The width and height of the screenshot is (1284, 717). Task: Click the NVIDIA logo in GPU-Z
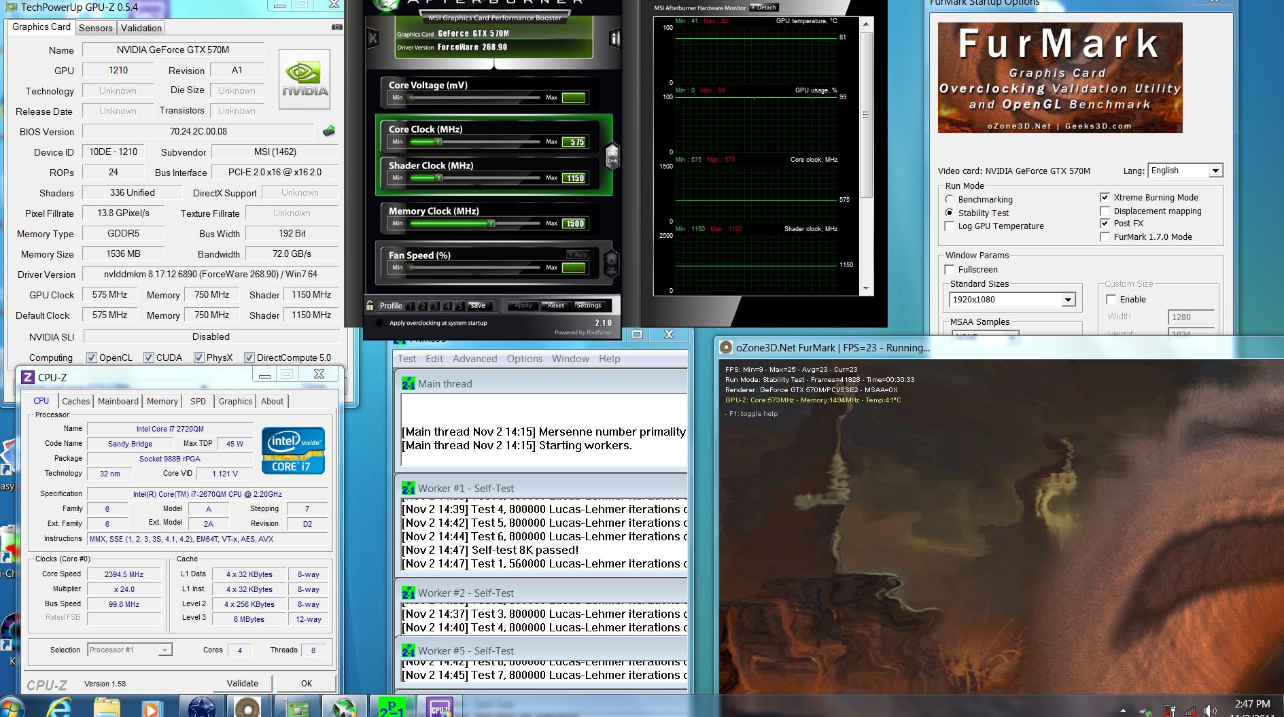[305, 79]
